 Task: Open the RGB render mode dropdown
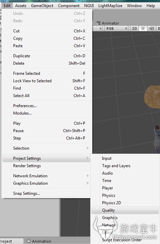(x=117, y=28)
